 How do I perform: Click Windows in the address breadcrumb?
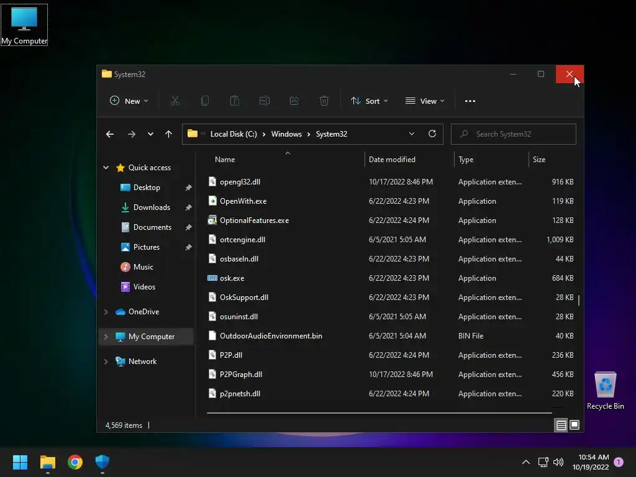[x=286, y=134]
